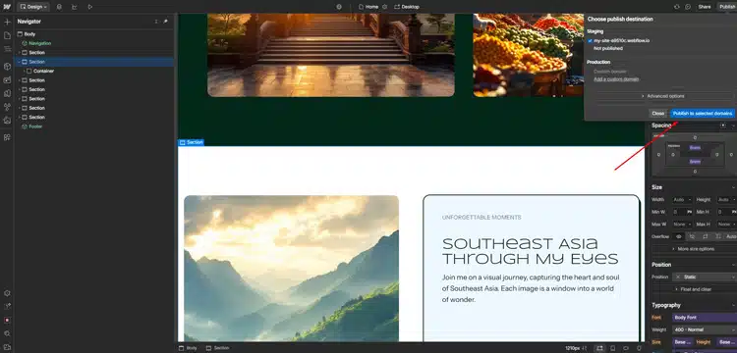Select Navigation component in Navigator
Viewport: 737px width, 353px height.
(x=40, y=43)
